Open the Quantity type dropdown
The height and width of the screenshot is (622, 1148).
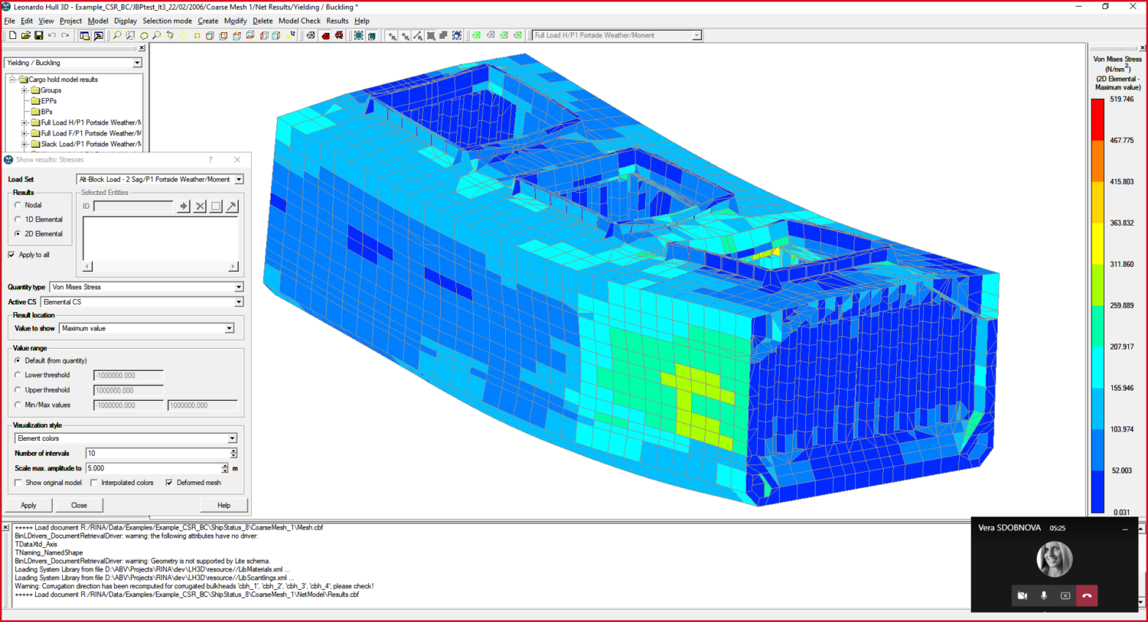[237, 286]
